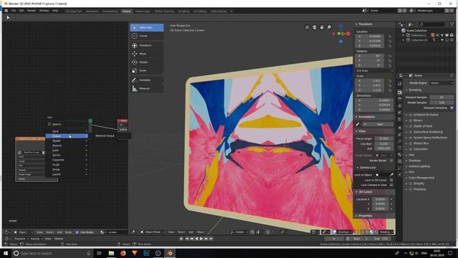Enable Ambient Occlusion checkbox
The height and width of the screenshot is (258, 458).
[411, 115]
